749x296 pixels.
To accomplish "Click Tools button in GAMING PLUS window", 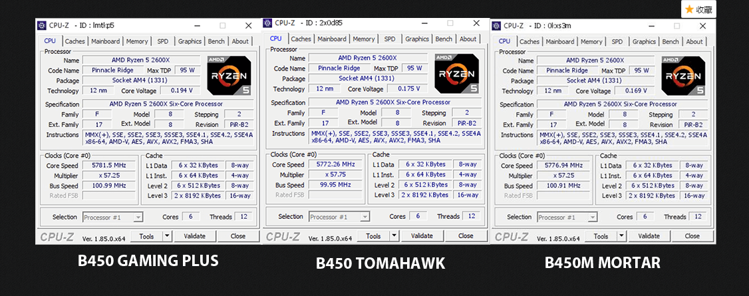I will click(146, 236).
